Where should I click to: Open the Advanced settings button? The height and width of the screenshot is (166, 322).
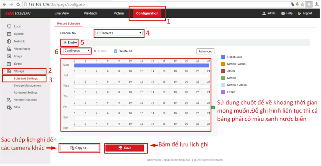click(205, 51)
